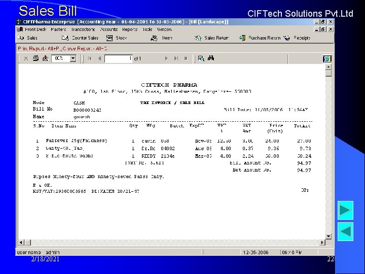Click the Items toolbar icon
This screenshot has height=274, width=365.
154,38
